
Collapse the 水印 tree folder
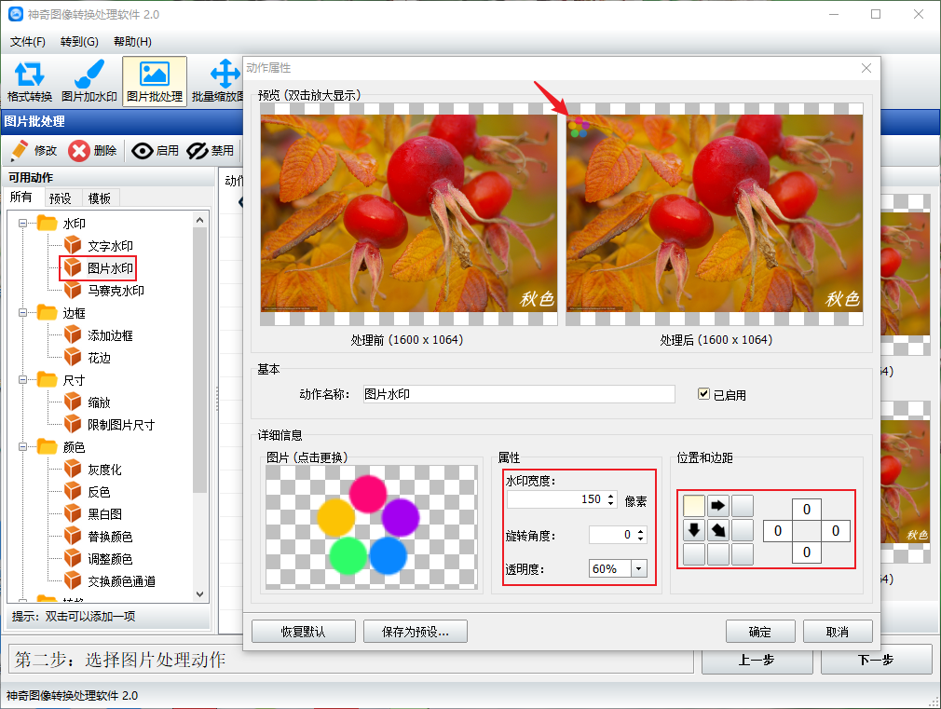[x=22, y=224]
